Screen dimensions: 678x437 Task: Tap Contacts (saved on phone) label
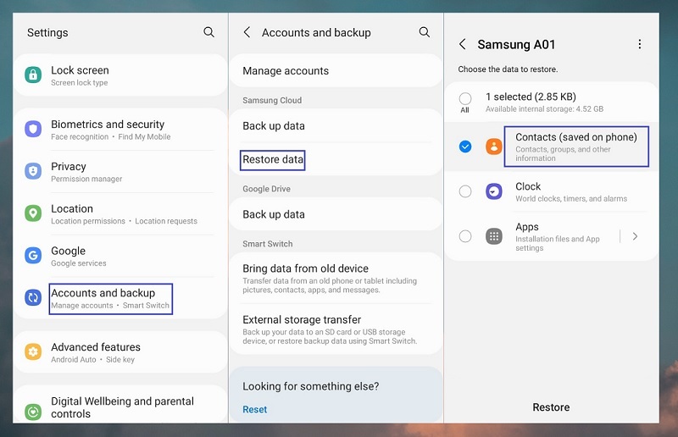tap(576, 137)
